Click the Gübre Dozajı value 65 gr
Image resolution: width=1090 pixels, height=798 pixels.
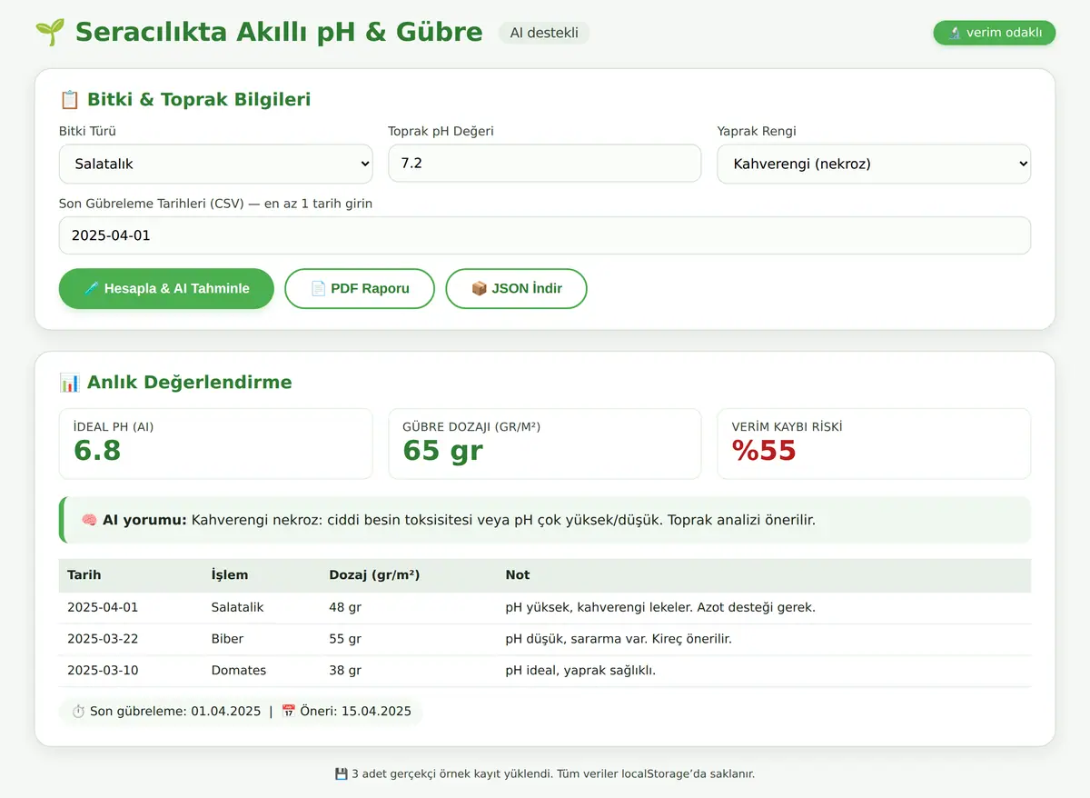click(442, 451)
